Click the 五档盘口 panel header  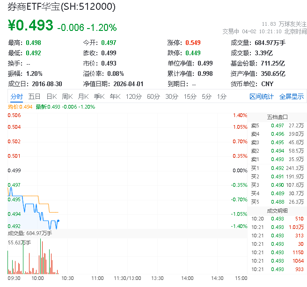pos(277,117)
